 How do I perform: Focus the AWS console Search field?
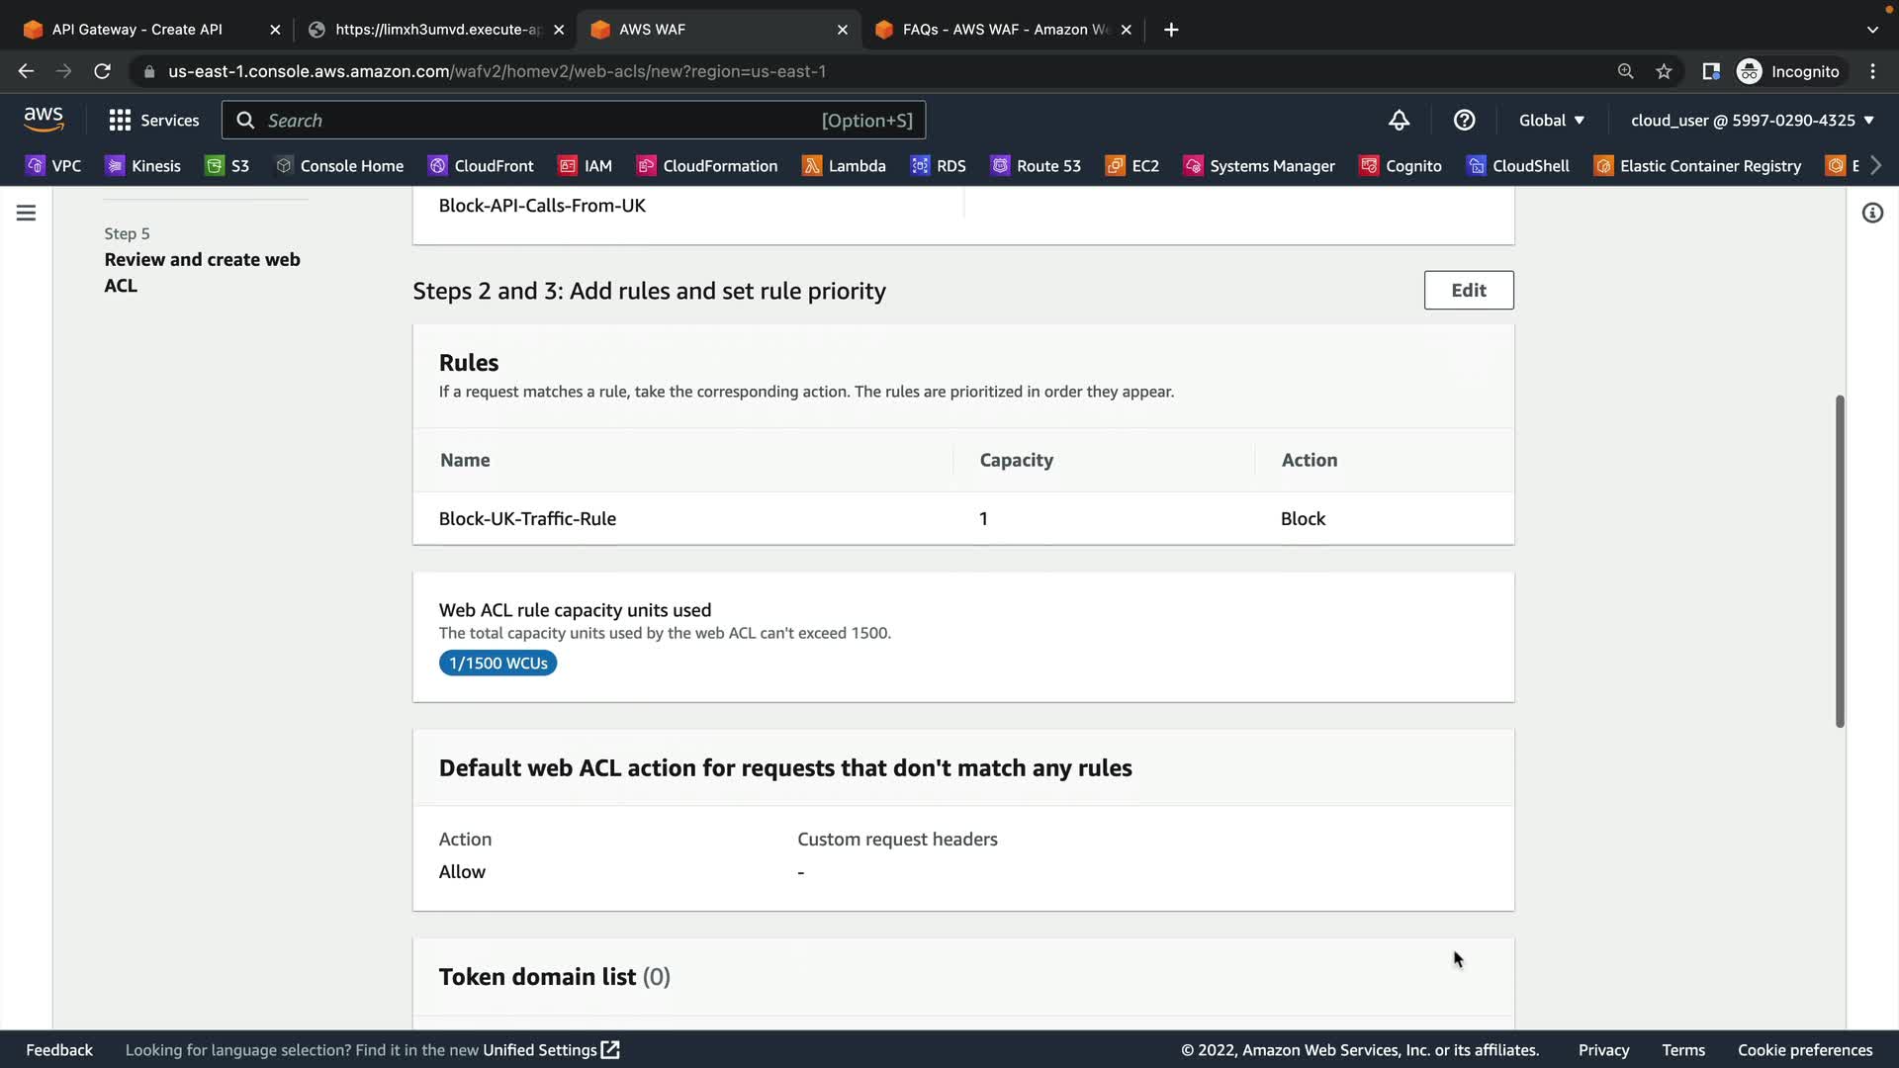[539, 121]
